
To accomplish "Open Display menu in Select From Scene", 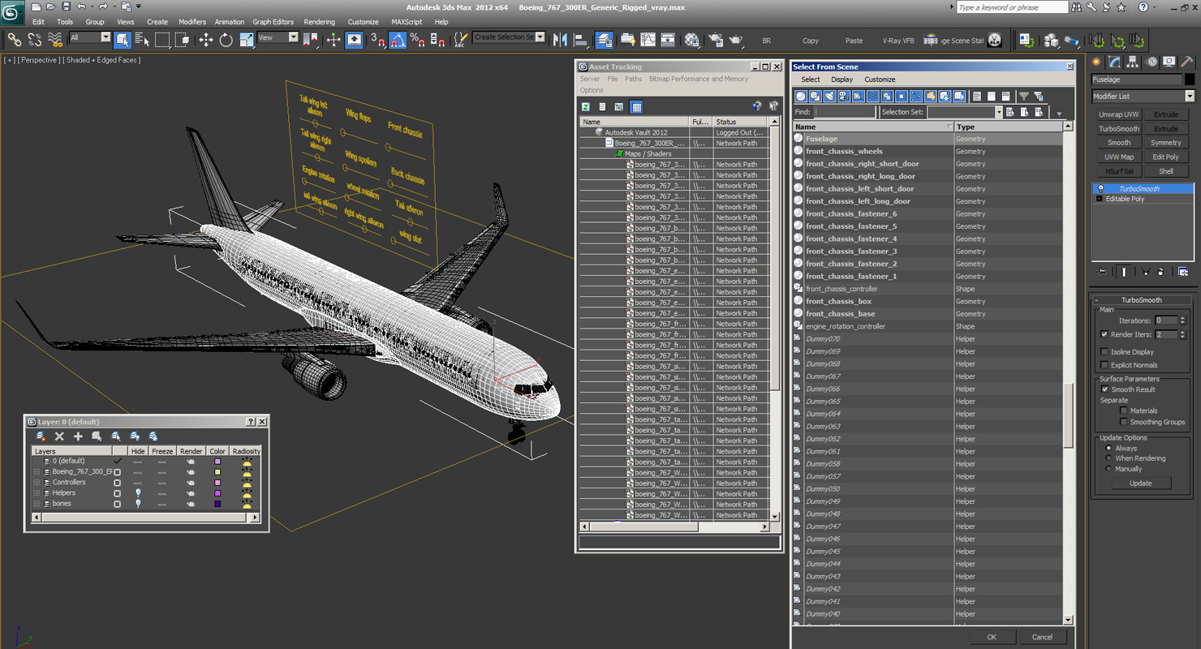I will coord(842,80).
